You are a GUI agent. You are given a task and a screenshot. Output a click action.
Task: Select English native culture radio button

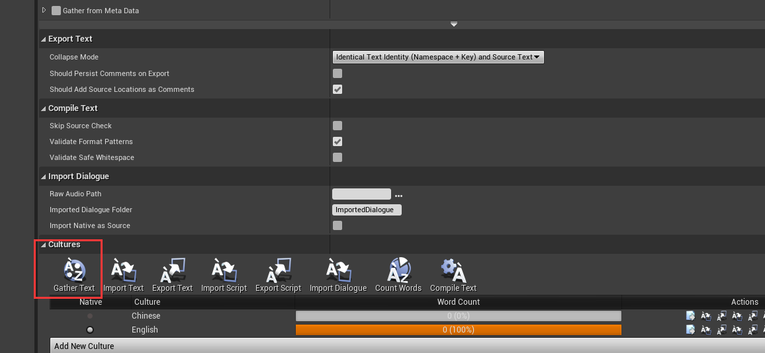(x=90, y=330)
